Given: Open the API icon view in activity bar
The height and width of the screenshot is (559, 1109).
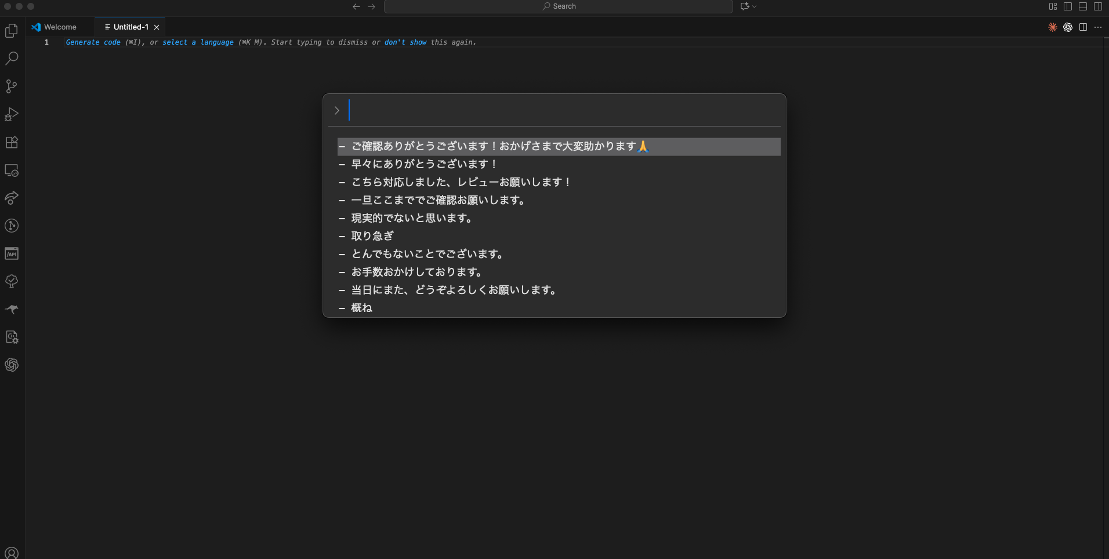Looking at the screenshot, I should pos(12,253).
